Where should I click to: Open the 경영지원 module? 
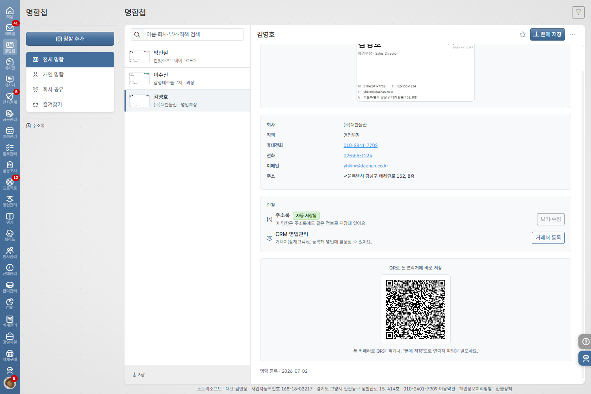point(10,338)
